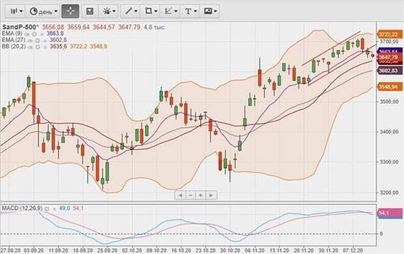This screenshot has width=404, height=254.
Task: Remove EMA (9) with its X
Action: [42, 34]
